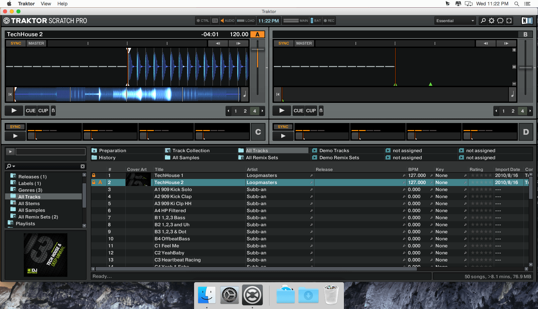Toggle cruise mode with the headphone icon
Viewport: 538px width, 309px height.
click(x=500, y=20)
